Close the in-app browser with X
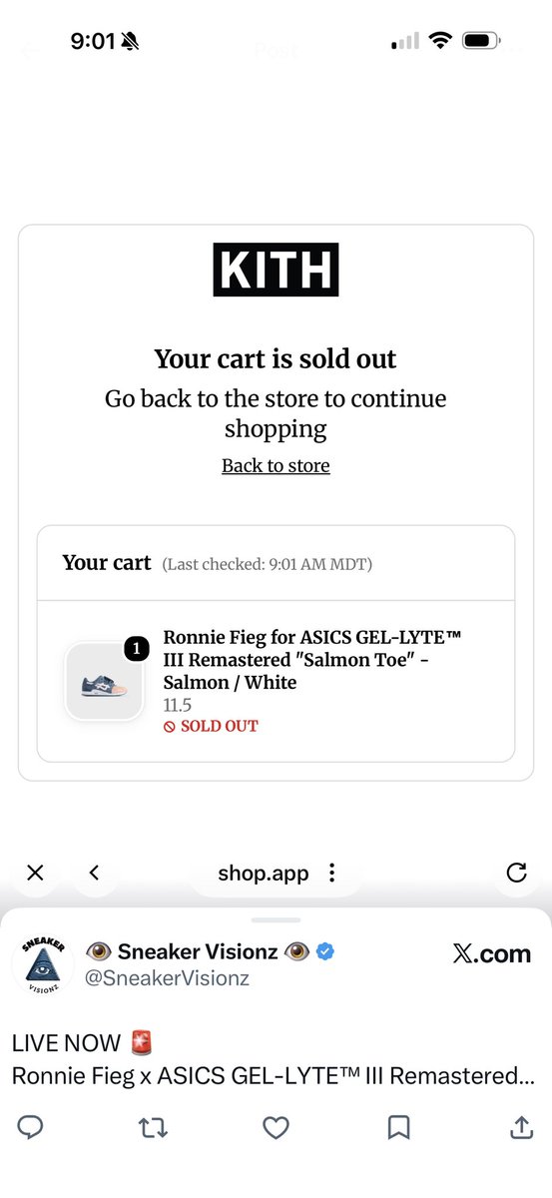The height and width of the screenshot is (1198, 552). (x=35, y=873)
